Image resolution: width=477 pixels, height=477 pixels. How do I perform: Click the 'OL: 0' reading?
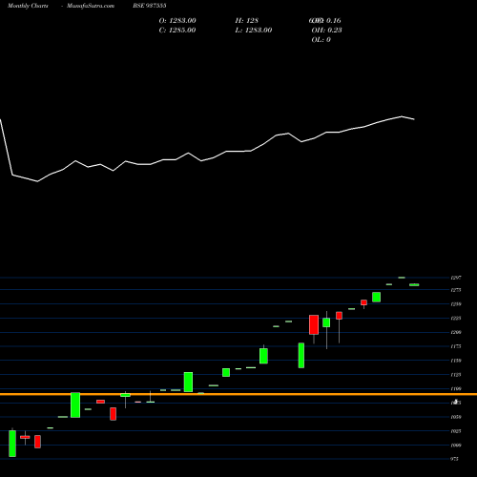click(x=321, y=40)
